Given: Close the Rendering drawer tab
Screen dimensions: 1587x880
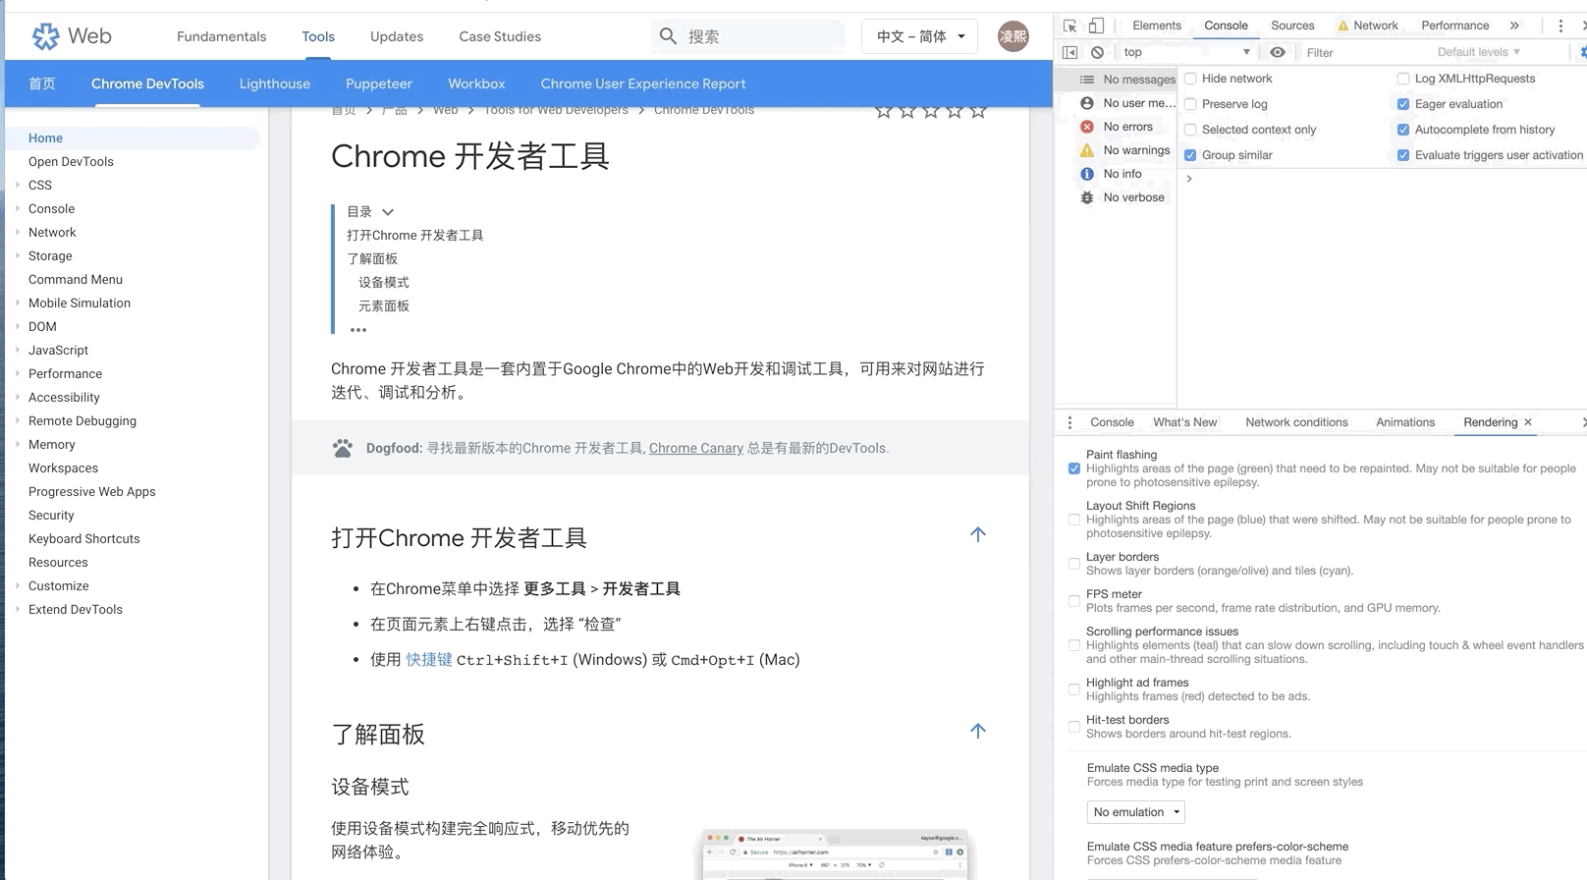Looking at the screenshot, I should [1528, 422].
